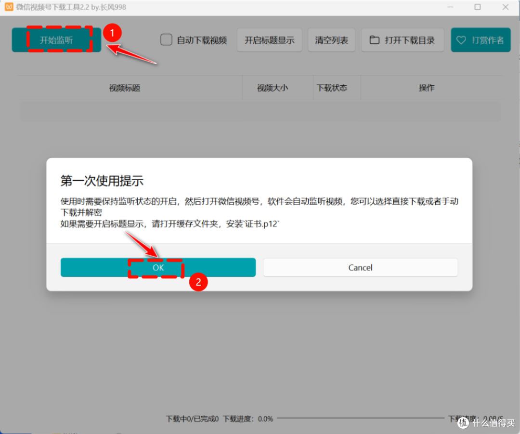Image resolution: width=520 pixels, height=434 pixels.
Task: Open download folder via 打开下载目录
Action: pyautogui.click(x=402, y=40)
